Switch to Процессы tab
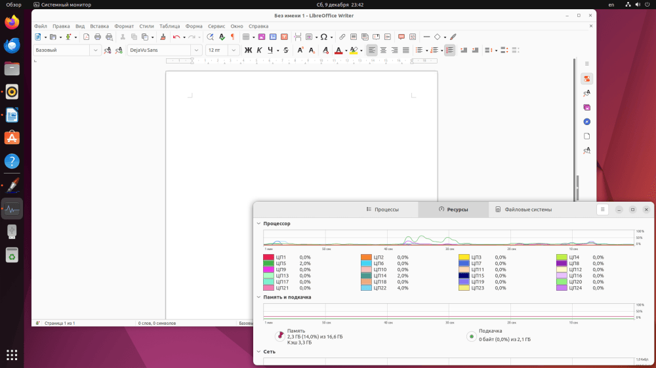 382,210
